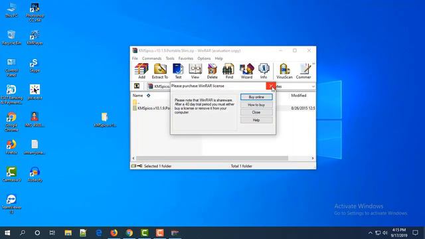Sort by the Name column header
The image size is (425, 239).
click(x=137, y=96)
